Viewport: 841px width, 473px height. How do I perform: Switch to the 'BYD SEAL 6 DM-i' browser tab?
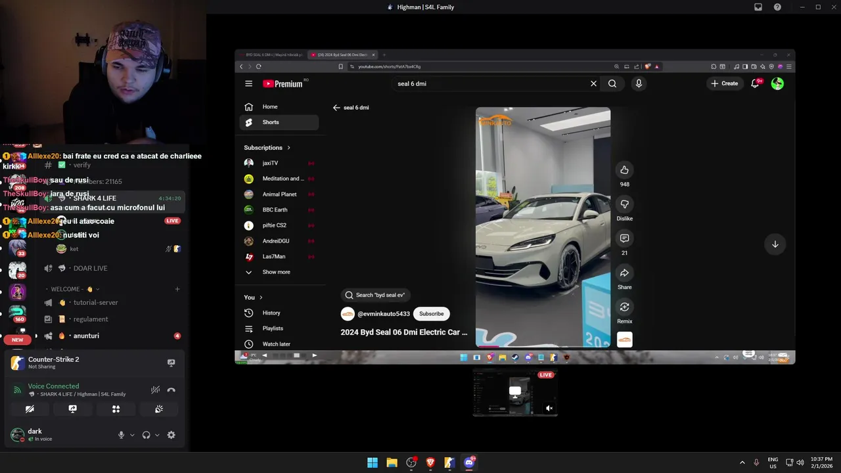[271, 55]
